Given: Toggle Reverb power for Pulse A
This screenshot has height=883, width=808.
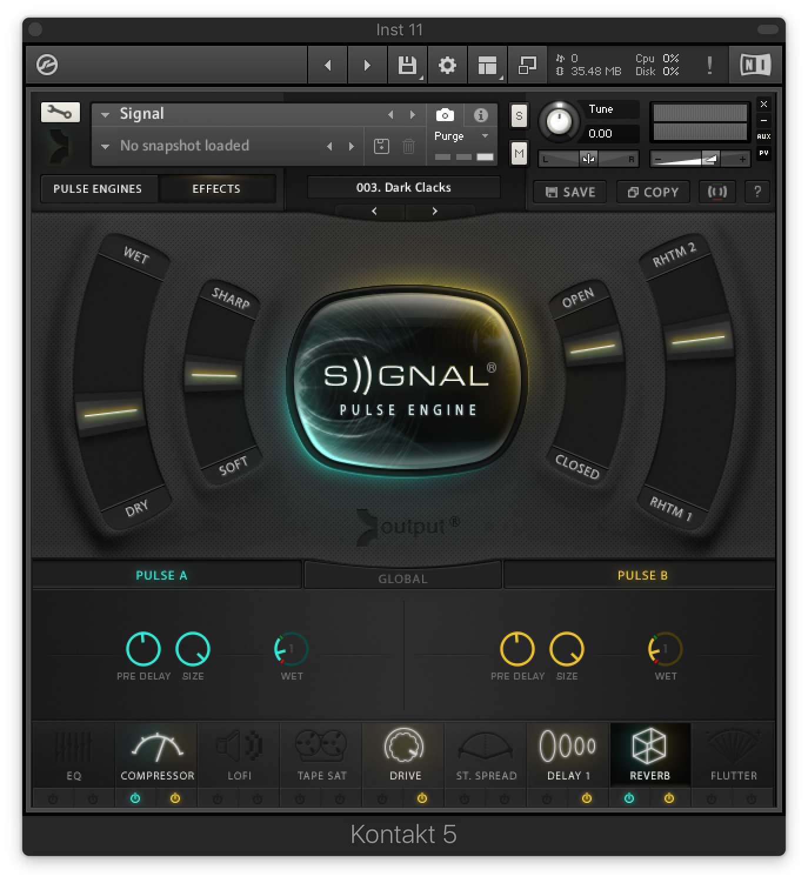Looking at the screenshot, I should (629, 798).
